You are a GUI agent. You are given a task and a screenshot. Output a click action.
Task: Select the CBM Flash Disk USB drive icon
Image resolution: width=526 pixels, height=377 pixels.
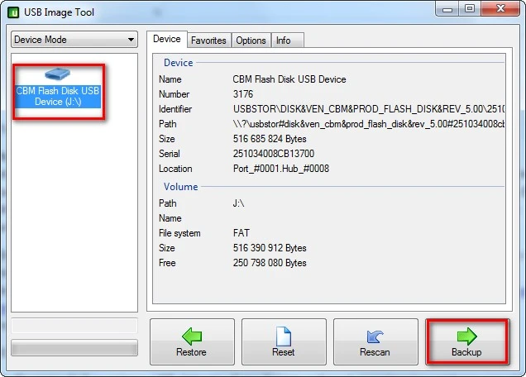click(x=57, y=74)
